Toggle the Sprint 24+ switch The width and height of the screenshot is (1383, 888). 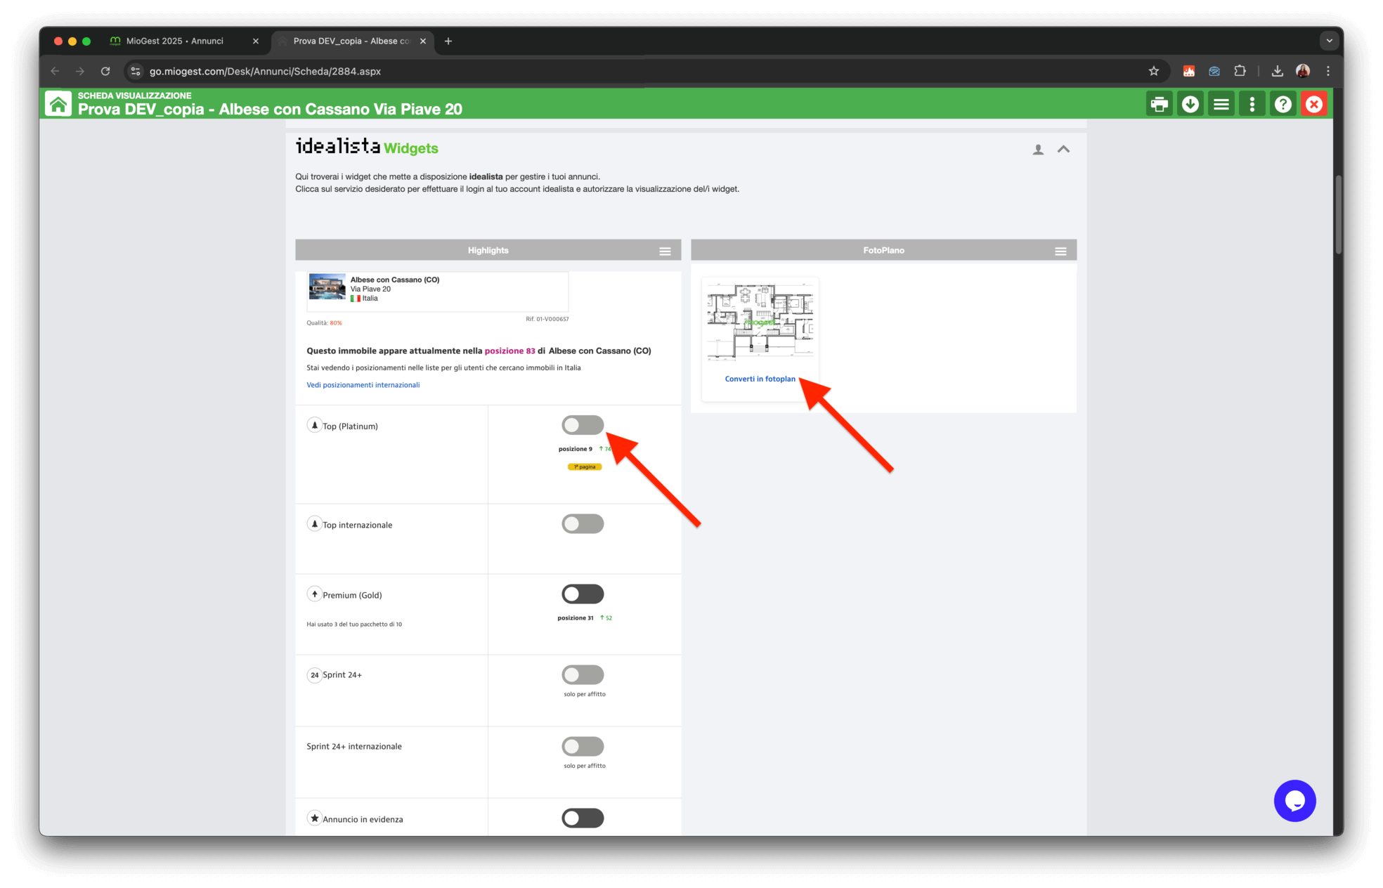pyautogui.click(x=583, y=674)
